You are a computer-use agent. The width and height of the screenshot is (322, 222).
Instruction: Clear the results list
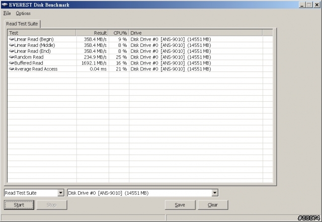click(x=213, y=205)
